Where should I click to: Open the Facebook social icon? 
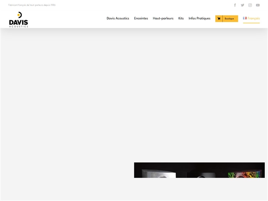coord(235,5)
